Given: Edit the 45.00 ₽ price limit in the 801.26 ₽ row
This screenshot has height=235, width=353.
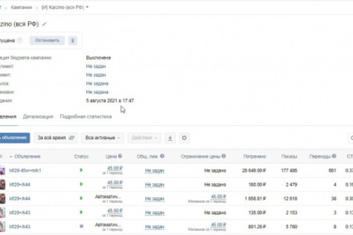Looking at the screenshot, I should pos(218,225).
